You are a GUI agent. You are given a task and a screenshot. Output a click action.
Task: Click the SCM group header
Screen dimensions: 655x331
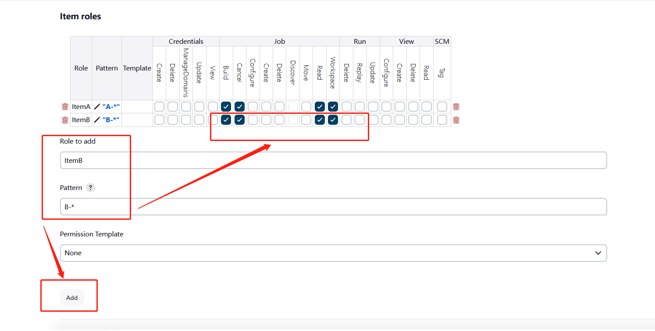442,41
